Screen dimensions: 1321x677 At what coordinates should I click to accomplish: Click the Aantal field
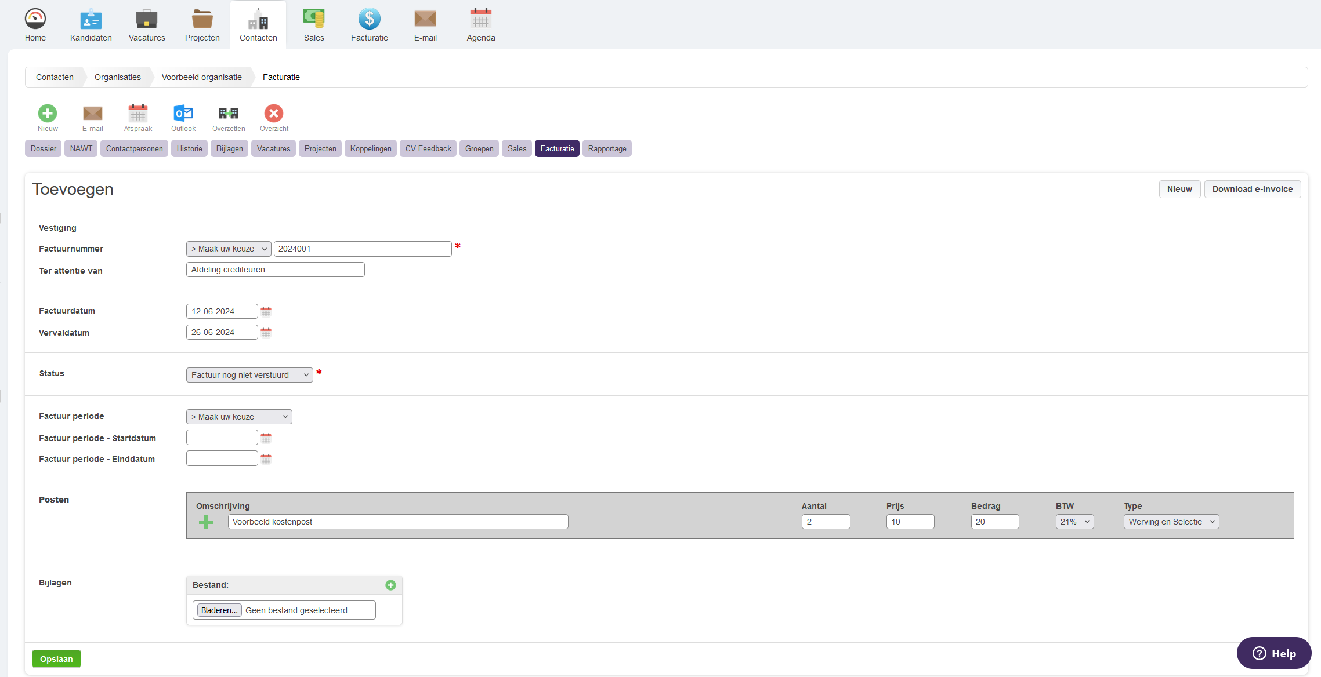point(826,522)
